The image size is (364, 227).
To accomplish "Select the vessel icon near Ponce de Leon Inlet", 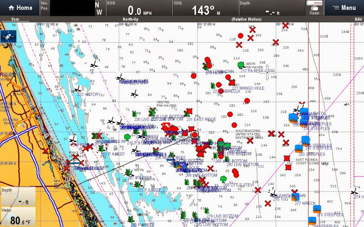I will pos(75,163).
